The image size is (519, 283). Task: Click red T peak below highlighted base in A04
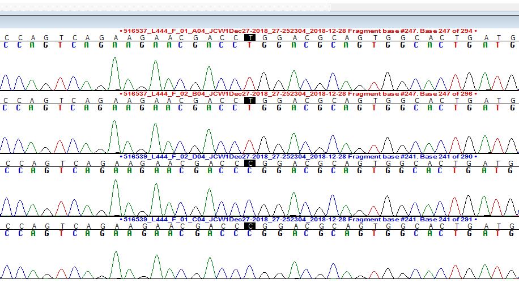point(249,81)
